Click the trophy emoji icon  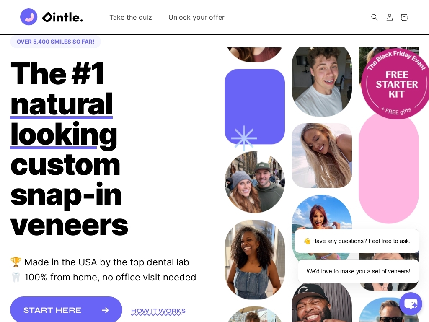(x=16, y=262)
